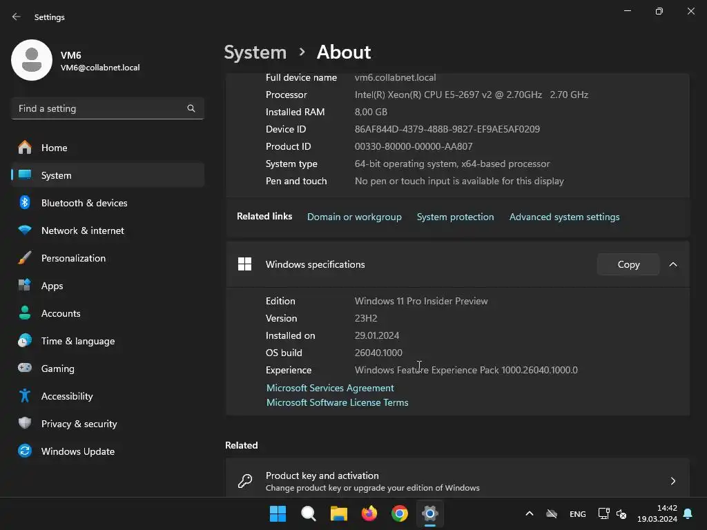This screenshot has height=530, width=707.
Task: Focus the Find a setting search box
Action: tap(107, 108)
